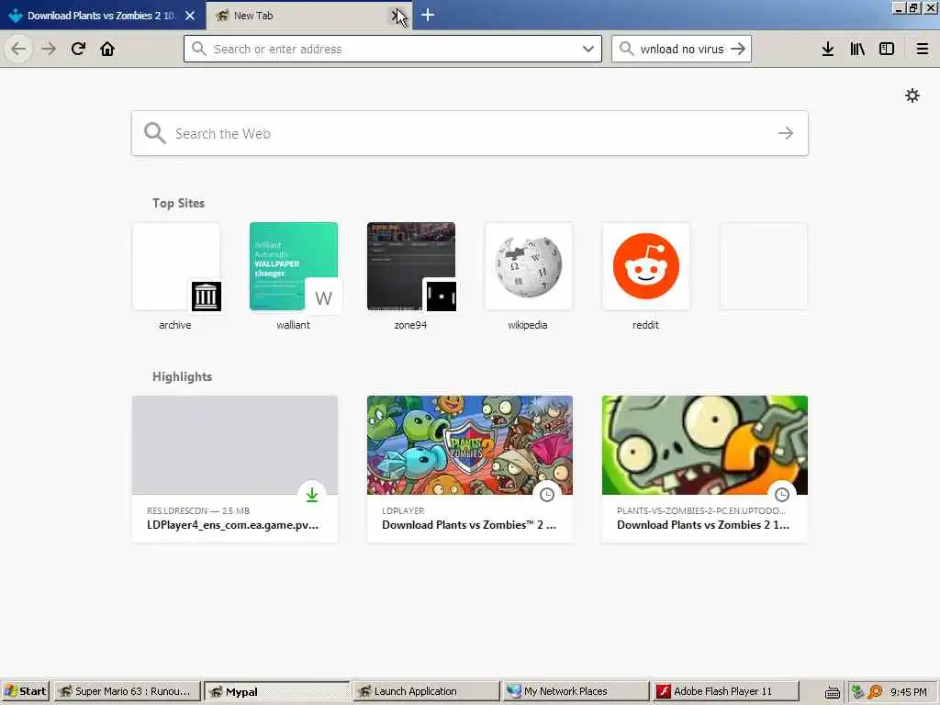
Task: Switch to Launch Application taskbar window
Action: [x=426, y=691]
